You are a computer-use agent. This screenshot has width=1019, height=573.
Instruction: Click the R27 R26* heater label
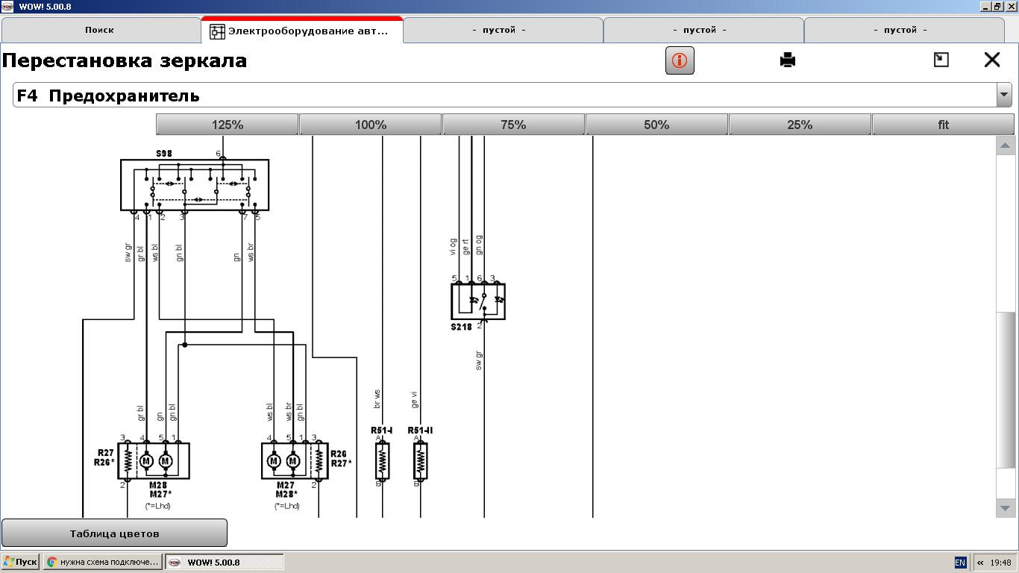(104, 457)
